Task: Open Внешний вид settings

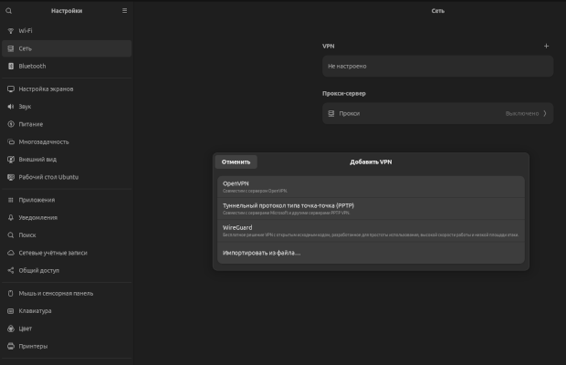Action: pyautogui.click(x=67, y=160)
